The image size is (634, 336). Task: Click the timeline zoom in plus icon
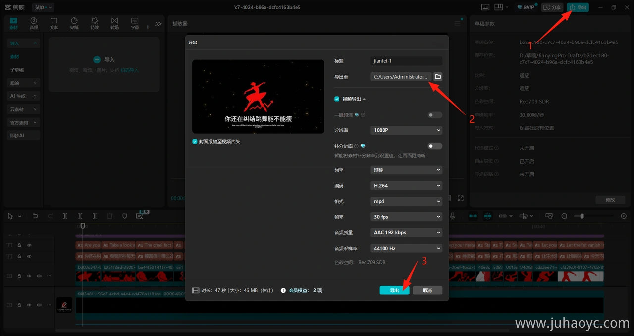(x=624, y=216)
